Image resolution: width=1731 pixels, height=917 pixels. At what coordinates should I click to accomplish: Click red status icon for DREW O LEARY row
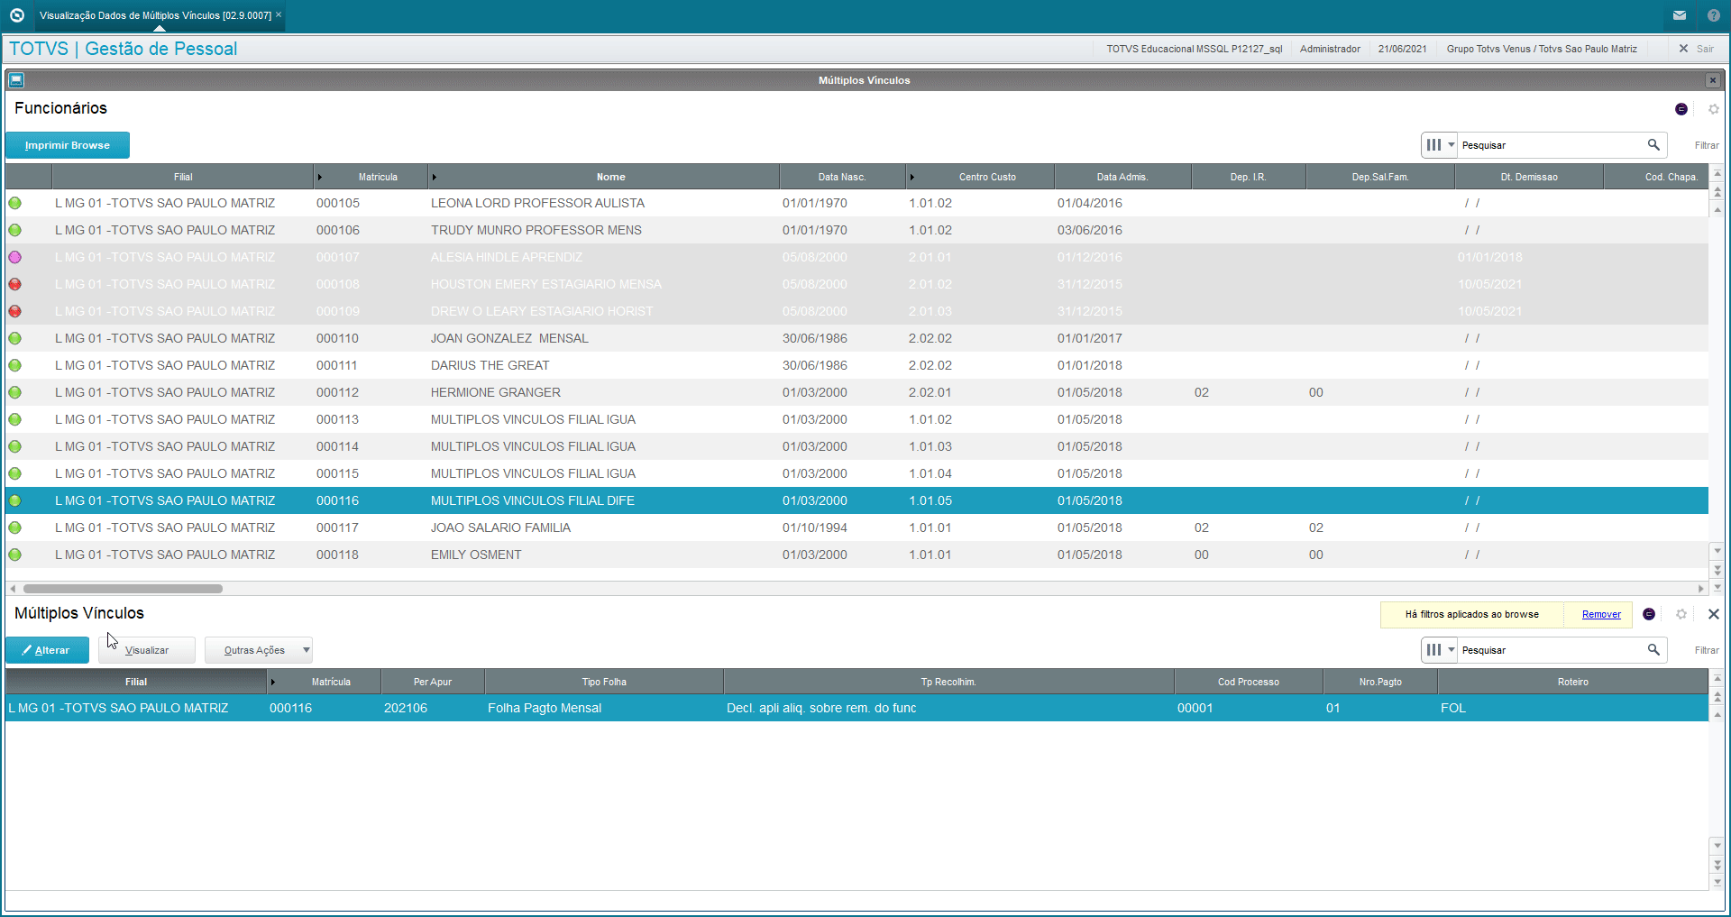pos(15,311)
